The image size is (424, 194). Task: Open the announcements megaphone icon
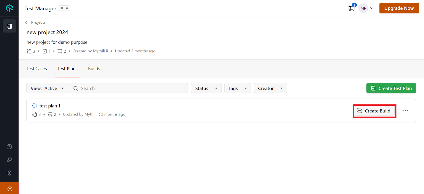click(351, 8)
